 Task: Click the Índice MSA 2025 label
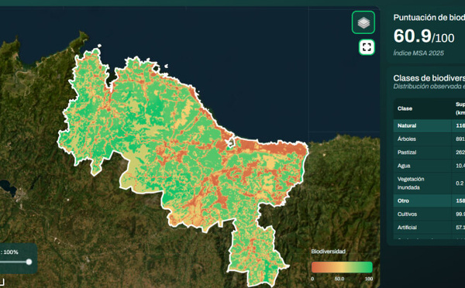pos(418,53)
